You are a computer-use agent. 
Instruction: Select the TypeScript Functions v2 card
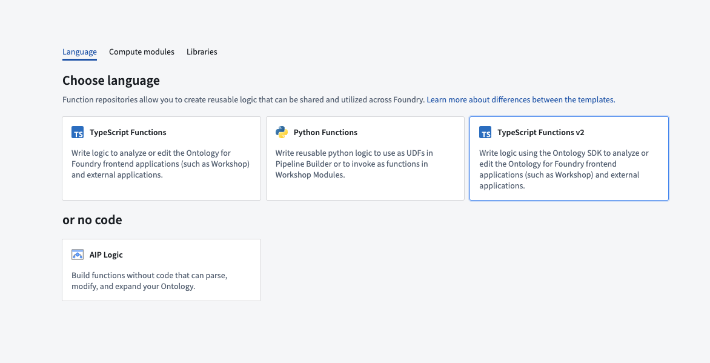click(568, 158)
